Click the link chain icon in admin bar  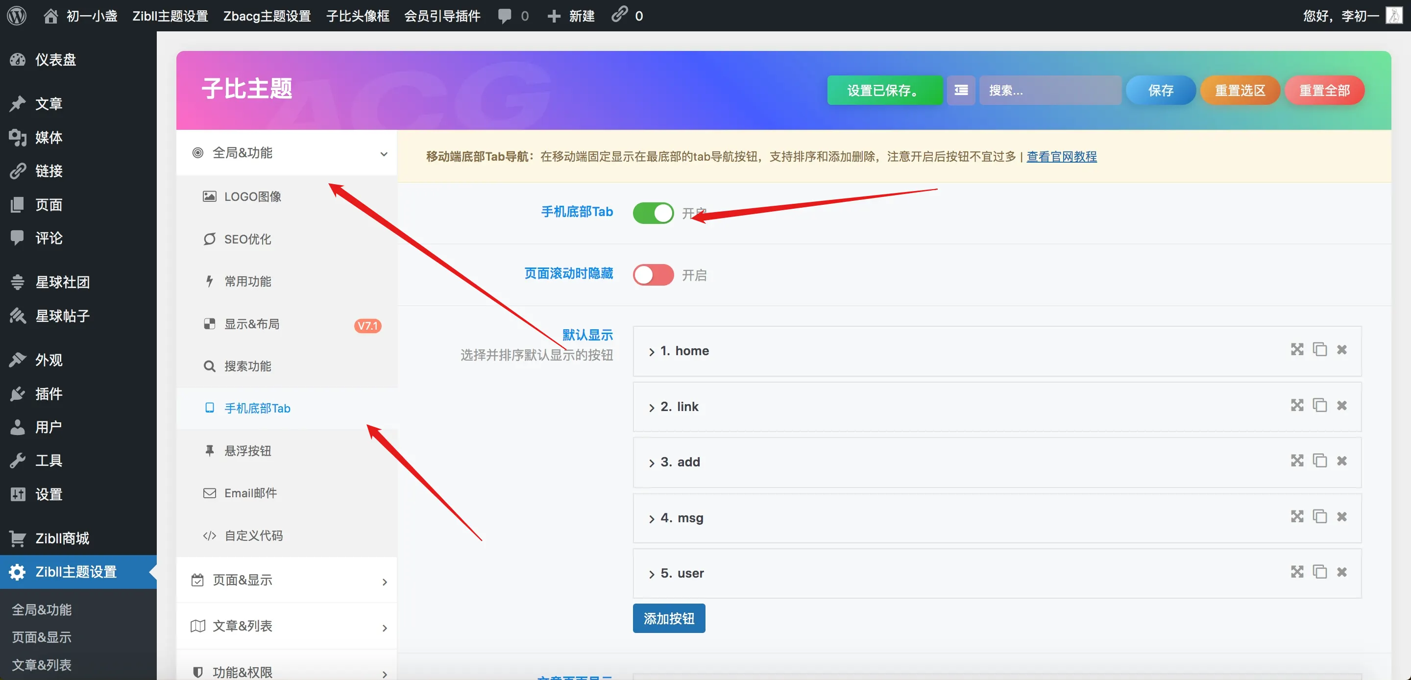point(619,15)
